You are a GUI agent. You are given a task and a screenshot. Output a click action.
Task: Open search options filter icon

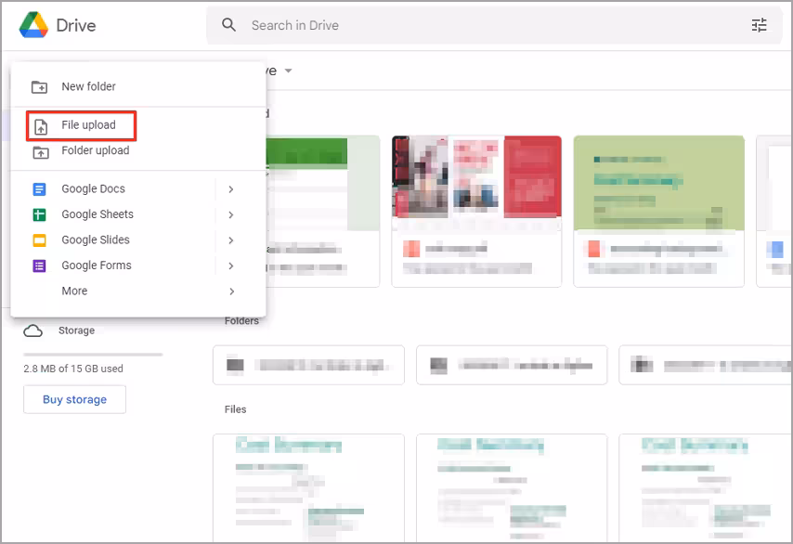coord(759,25)
